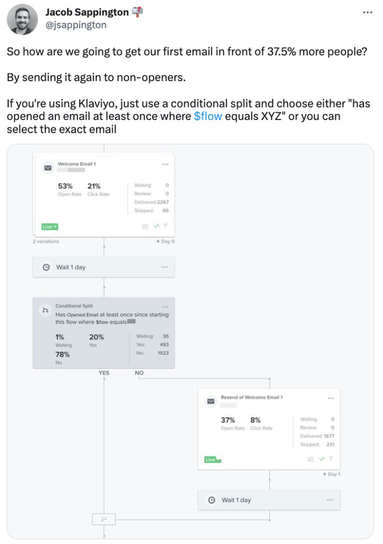Click the filter funnel icon on the Resend card

[330, 458]
